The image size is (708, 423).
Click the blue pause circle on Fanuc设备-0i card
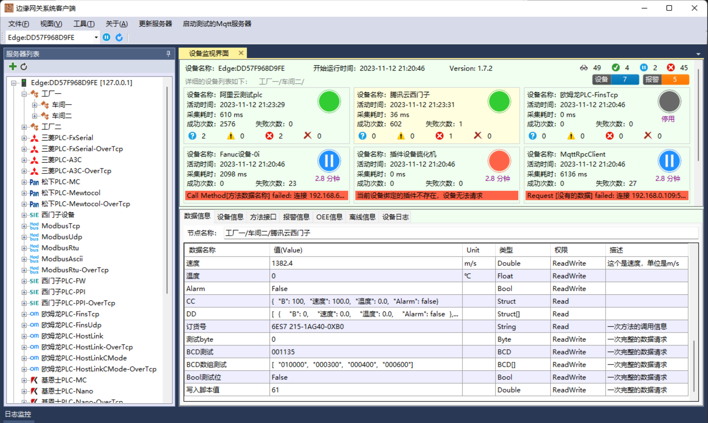point(329,161)
